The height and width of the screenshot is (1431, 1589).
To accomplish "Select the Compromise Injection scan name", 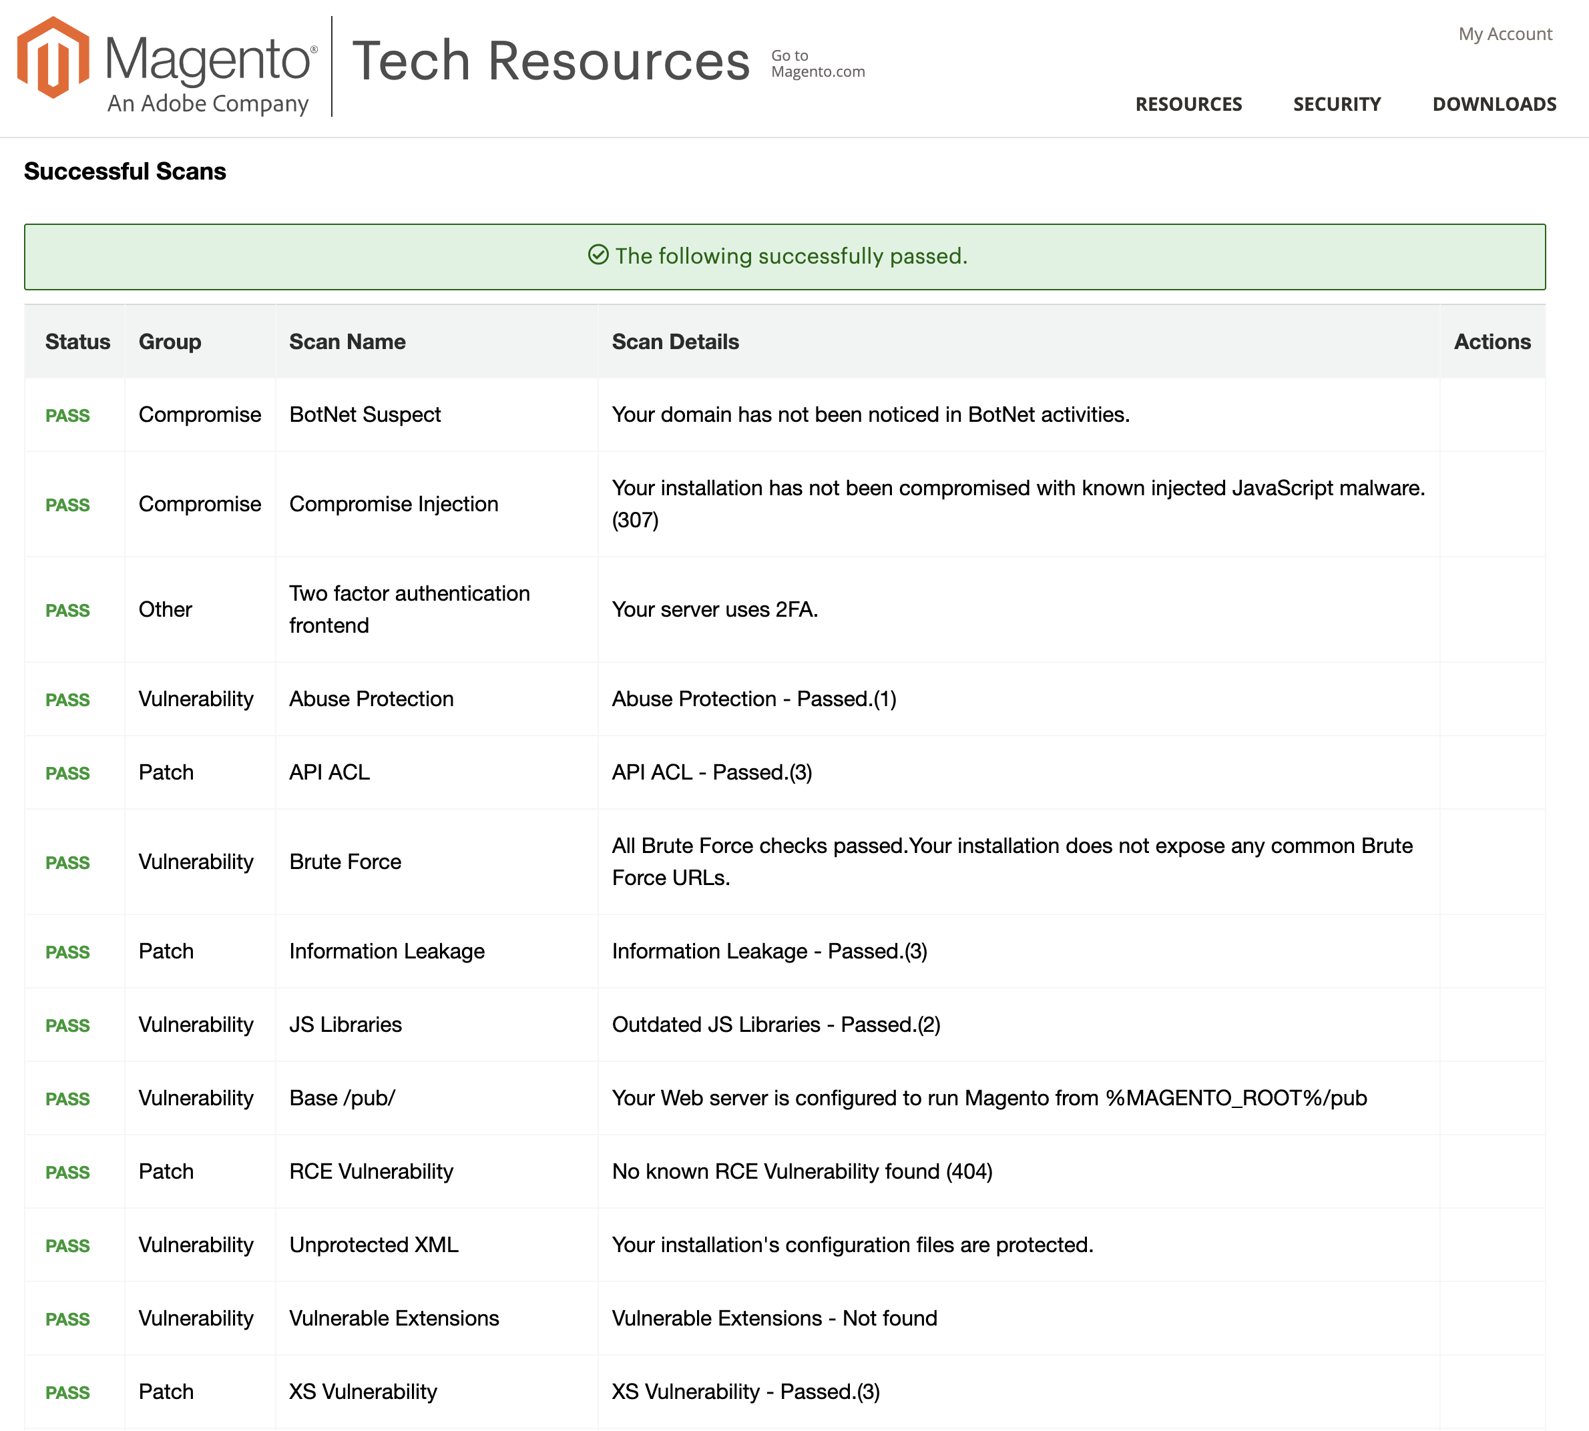I will coord(393,504).
